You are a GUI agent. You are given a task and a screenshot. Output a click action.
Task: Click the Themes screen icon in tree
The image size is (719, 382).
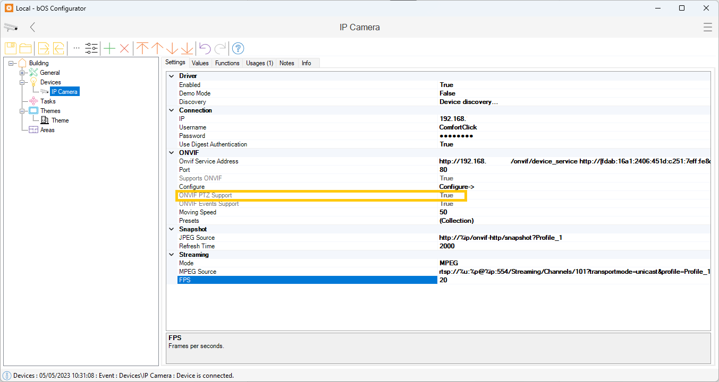pos(33,111)
